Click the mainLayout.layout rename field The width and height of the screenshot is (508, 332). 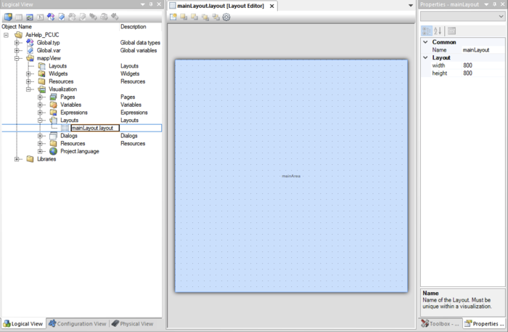95,128
